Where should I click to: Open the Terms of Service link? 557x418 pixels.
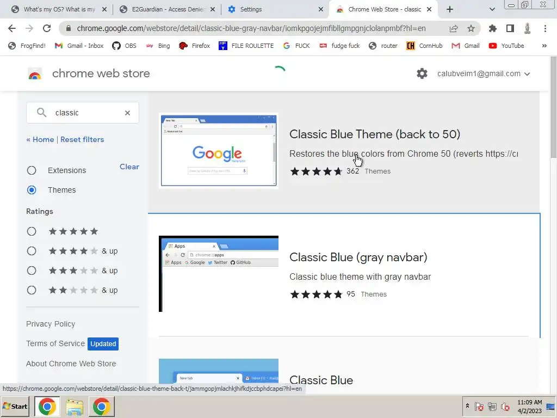click(x=55, y=344)
